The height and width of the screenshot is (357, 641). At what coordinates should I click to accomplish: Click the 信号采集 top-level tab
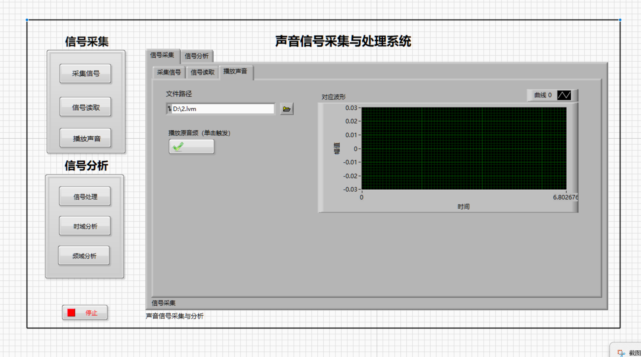coord(162,55)
